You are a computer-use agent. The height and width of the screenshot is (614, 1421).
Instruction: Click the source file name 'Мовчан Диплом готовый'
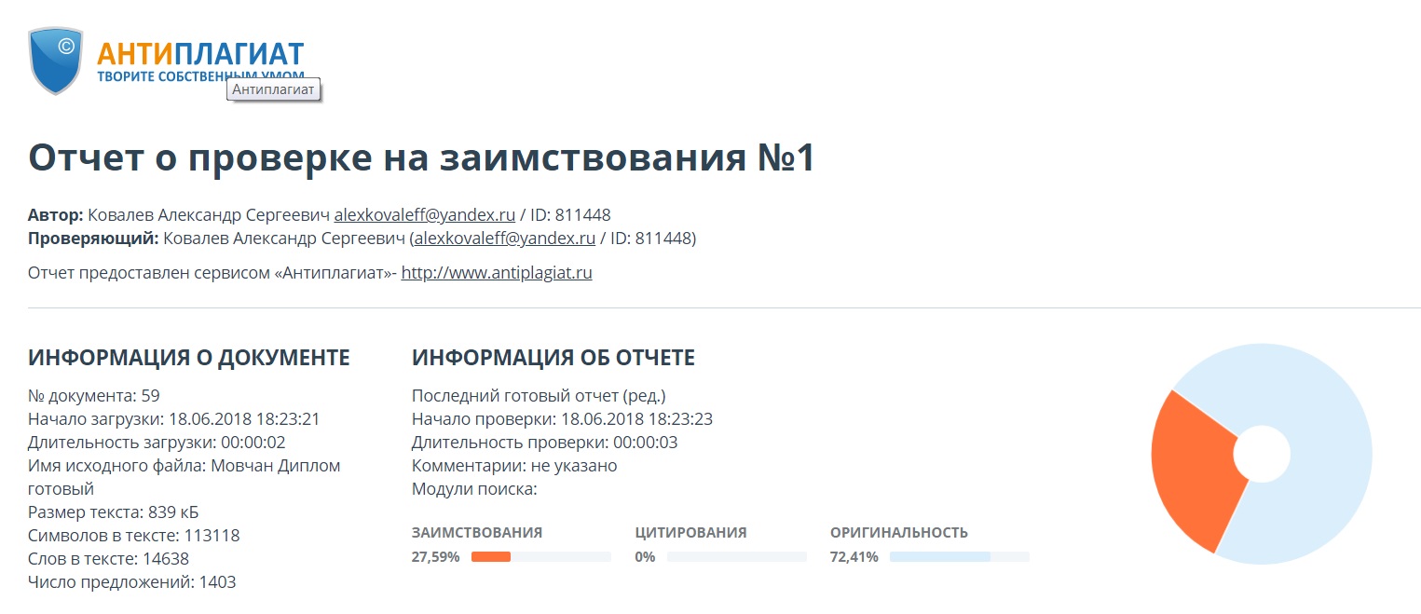click(x=275, y=466)
